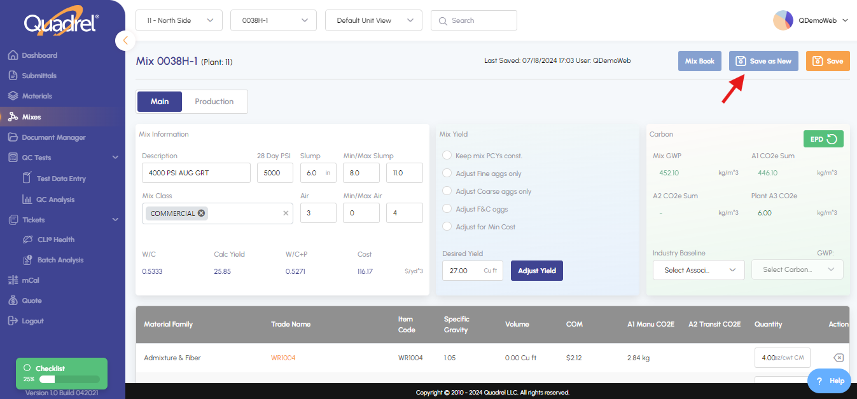This screenshot has height=399, width=857.
Task: Click the Document Manager folder icon
Action: pos(13,137)
